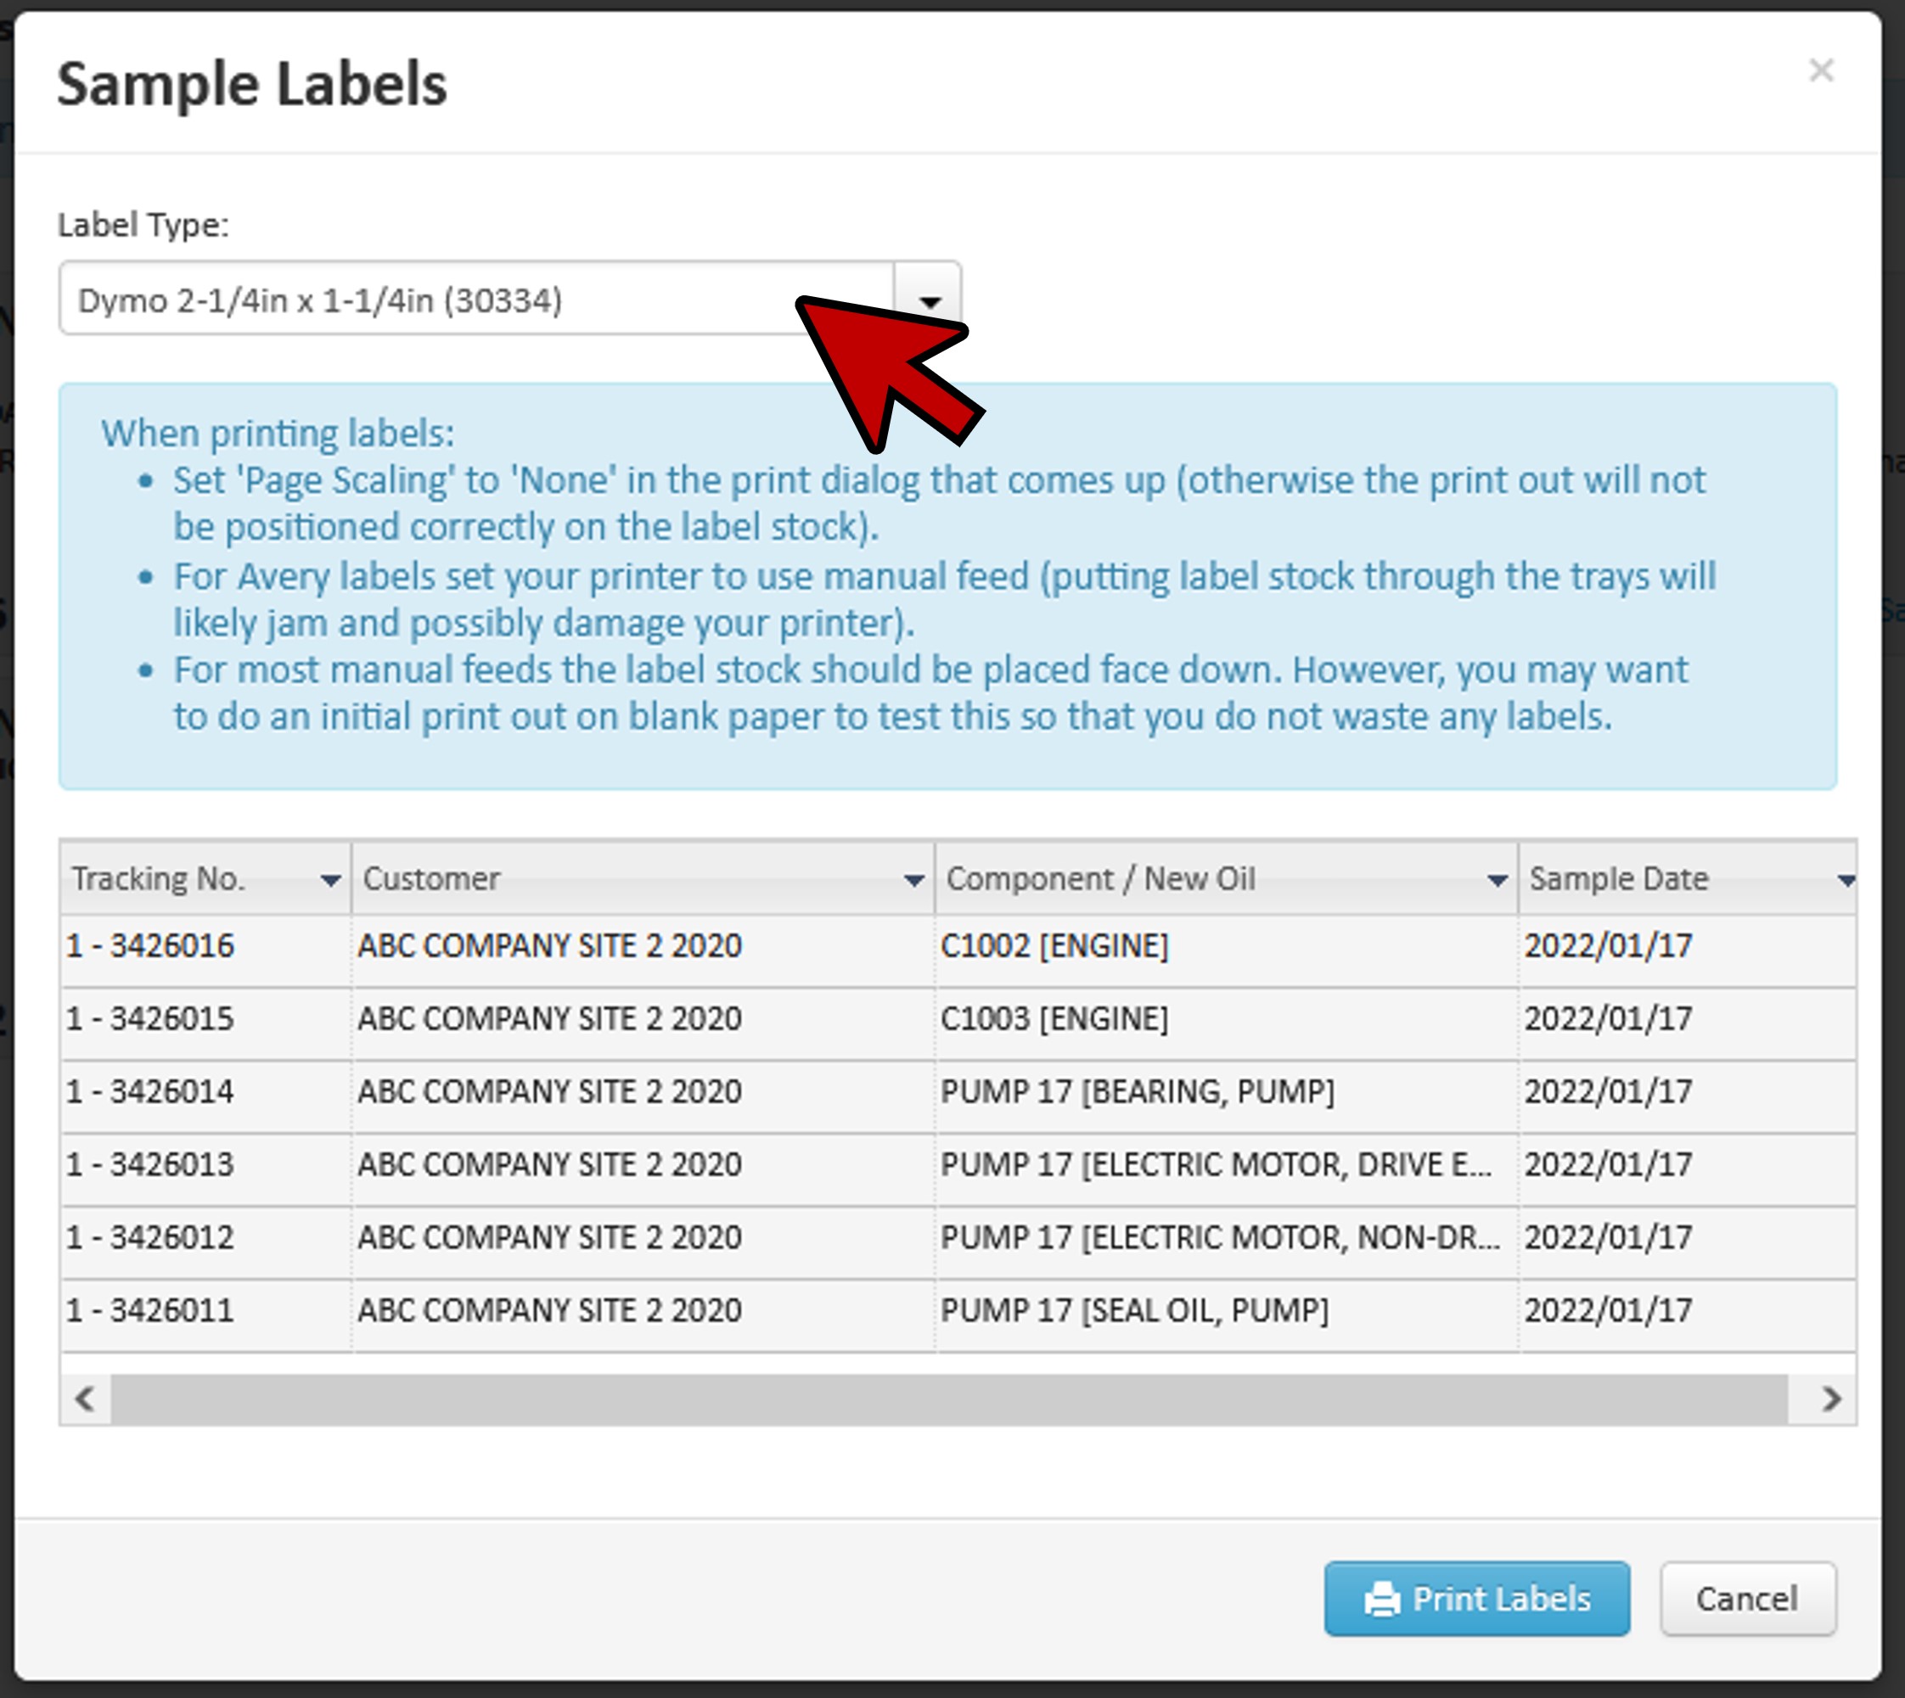Open the Label Type dropdown arrow
The width and height of the screenshot is (1905, 1698).
coord(929,300)
